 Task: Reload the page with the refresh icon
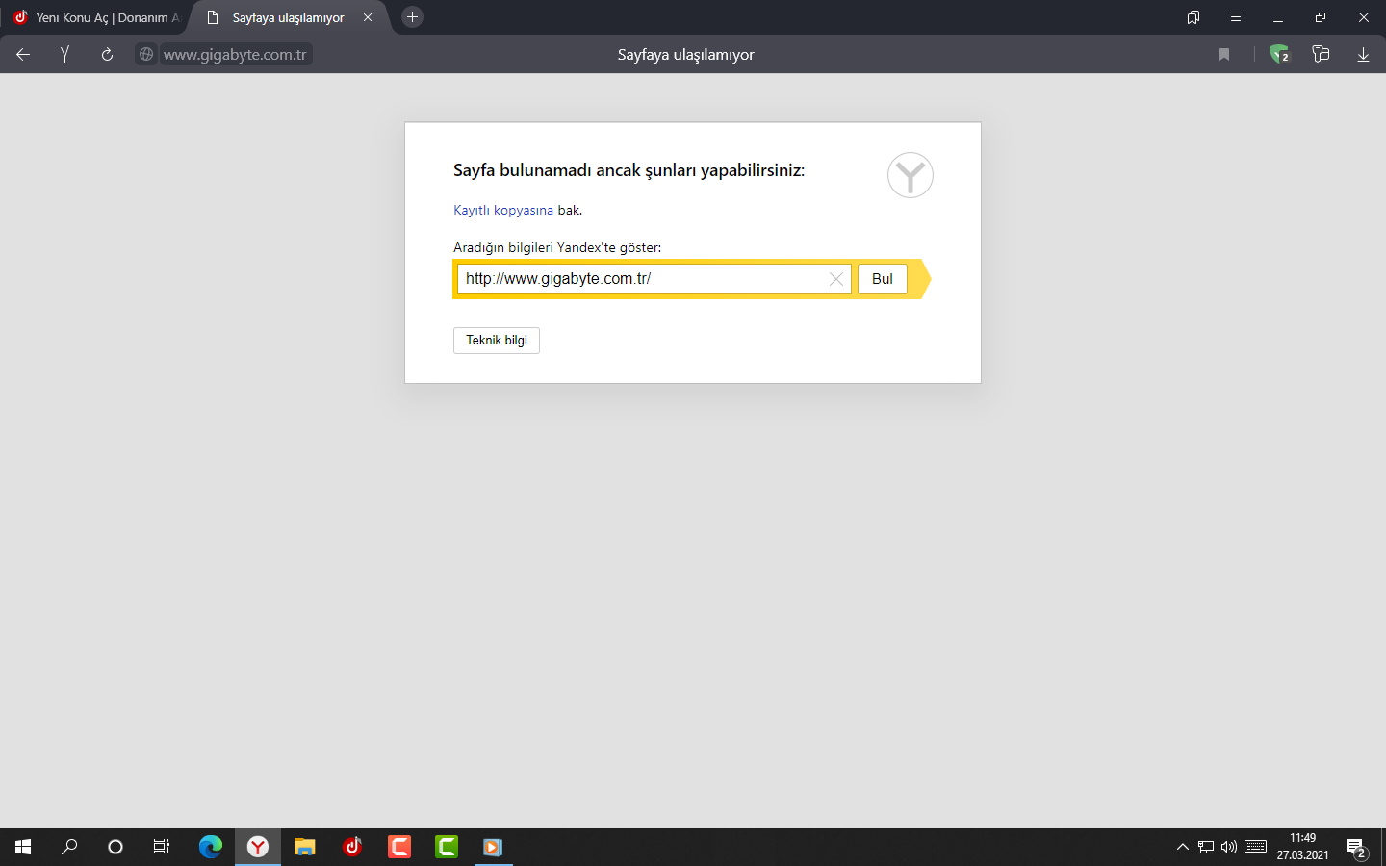107,55
